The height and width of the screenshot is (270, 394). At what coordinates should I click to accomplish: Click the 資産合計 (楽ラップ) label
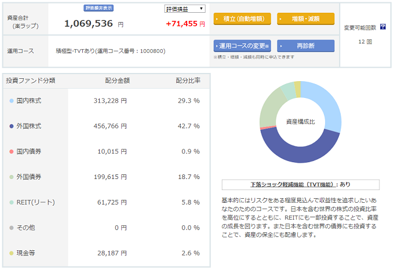(23, 22)
